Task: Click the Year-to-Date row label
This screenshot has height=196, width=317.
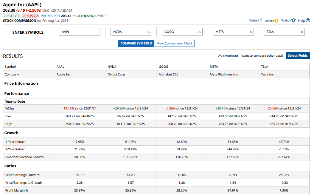Action: [15, 101]
